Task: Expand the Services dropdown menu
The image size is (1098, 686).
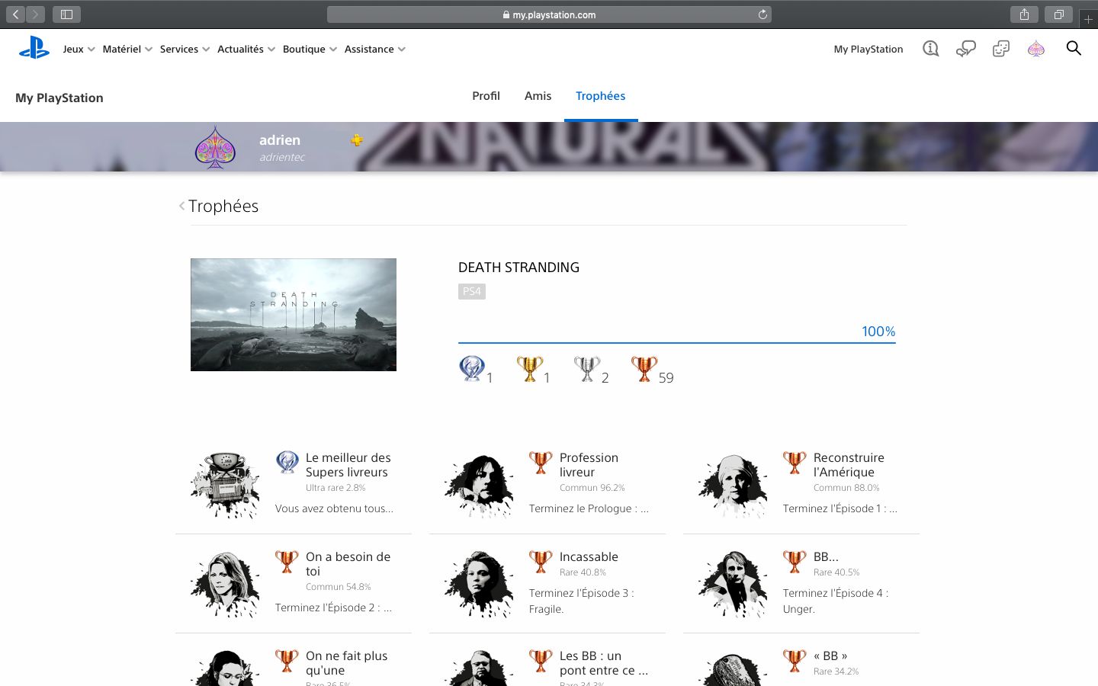Action: (x=185, y=49)
